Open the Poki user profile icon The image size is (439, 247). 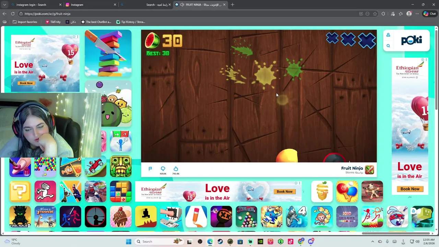pyautogui.click(x=388, y=35)
